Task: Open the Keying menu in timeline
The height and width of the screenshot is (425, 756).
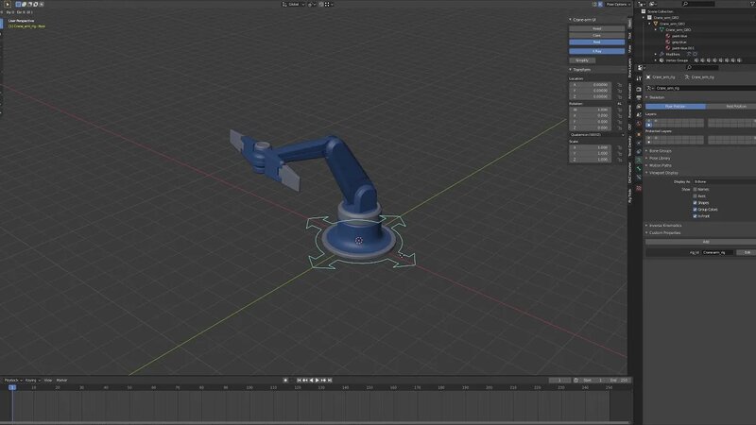Action: [x=32, y=381]
